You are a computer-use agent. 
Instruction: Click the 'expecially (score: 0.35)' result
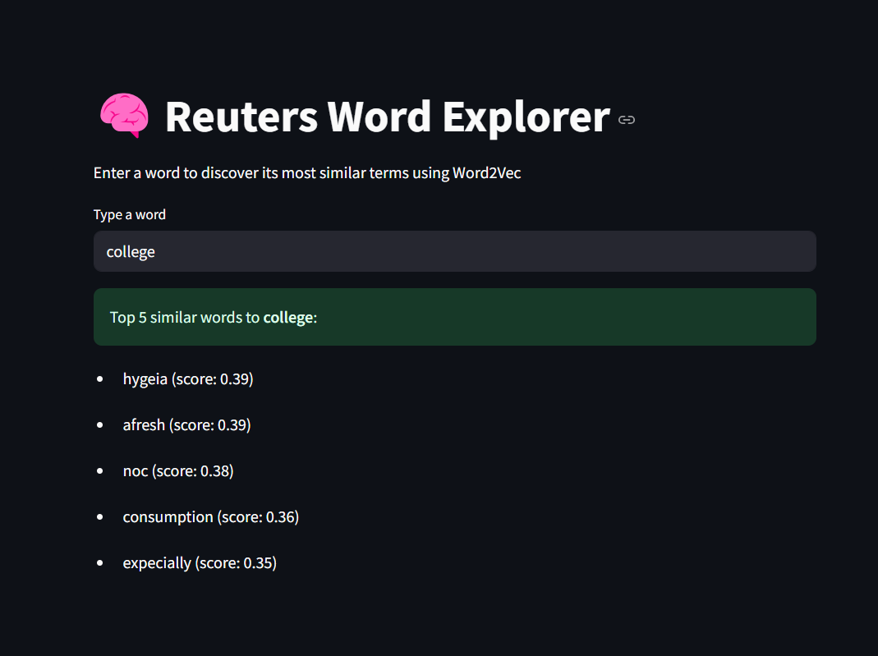[200, 562]
